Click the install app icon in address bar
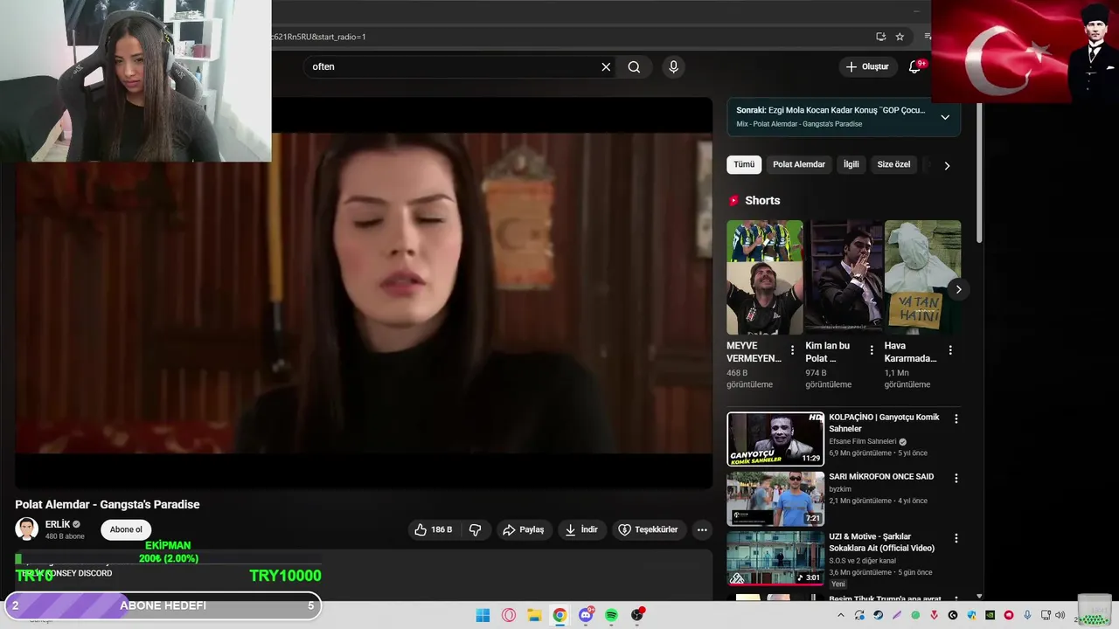The width and height of the screenshot is (1119, 629). point(880,37)
